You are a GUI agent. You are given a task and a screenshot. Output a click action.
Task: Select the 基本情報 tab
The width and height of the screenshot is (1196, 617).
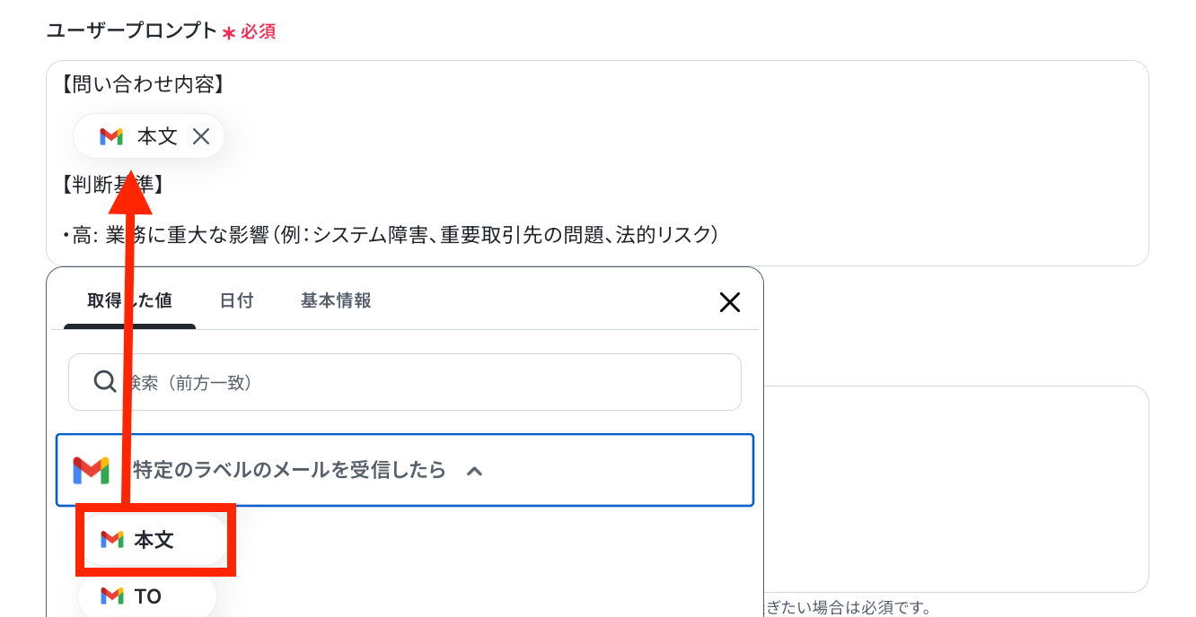336,301
